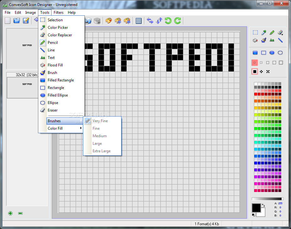Choose Eraser from Tools menu

(x=61, y=110)
